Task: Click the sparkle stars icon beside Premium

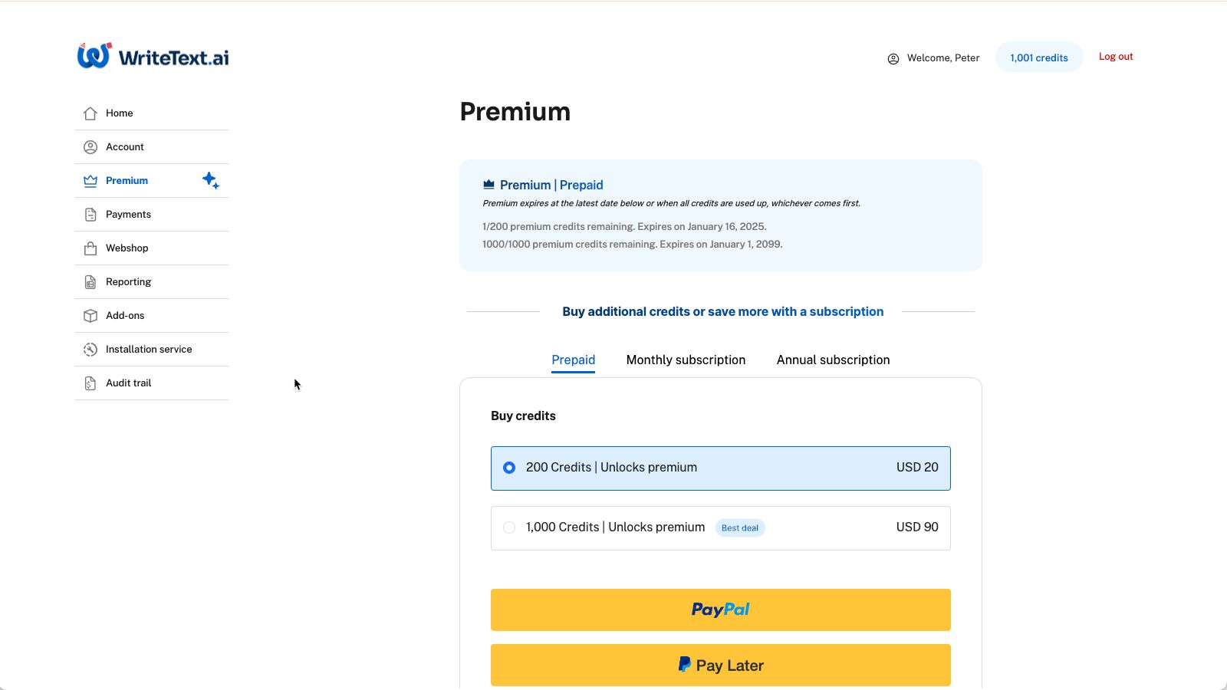Action: 210,180
